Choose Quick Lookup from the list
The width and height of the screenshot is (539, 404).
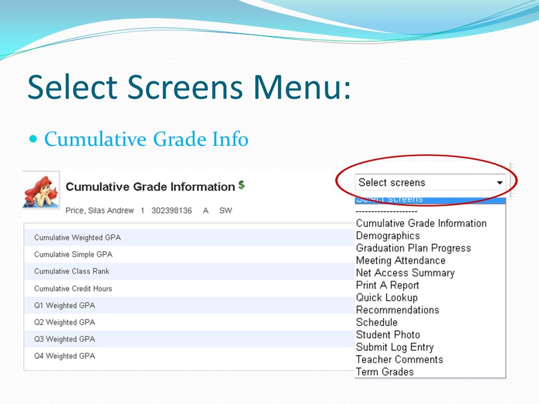point(387,297)
